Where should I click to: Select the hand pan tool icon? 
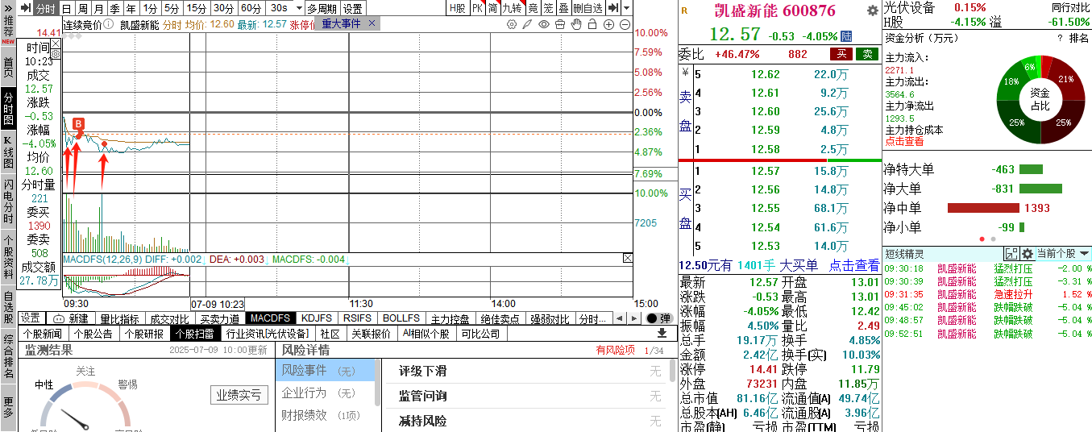pyautogui.click(x=576, y=25)
